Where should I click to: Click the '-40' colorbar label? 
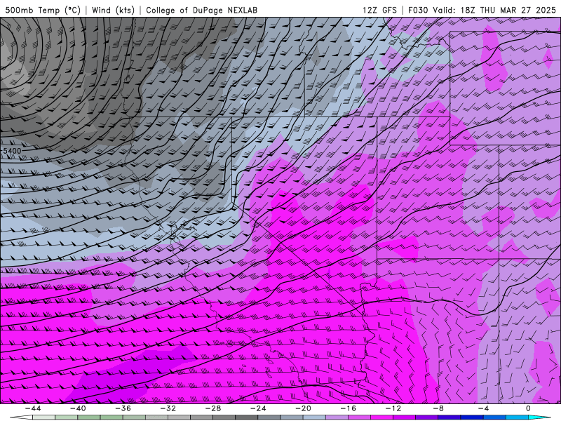click(x=78, y=408)
